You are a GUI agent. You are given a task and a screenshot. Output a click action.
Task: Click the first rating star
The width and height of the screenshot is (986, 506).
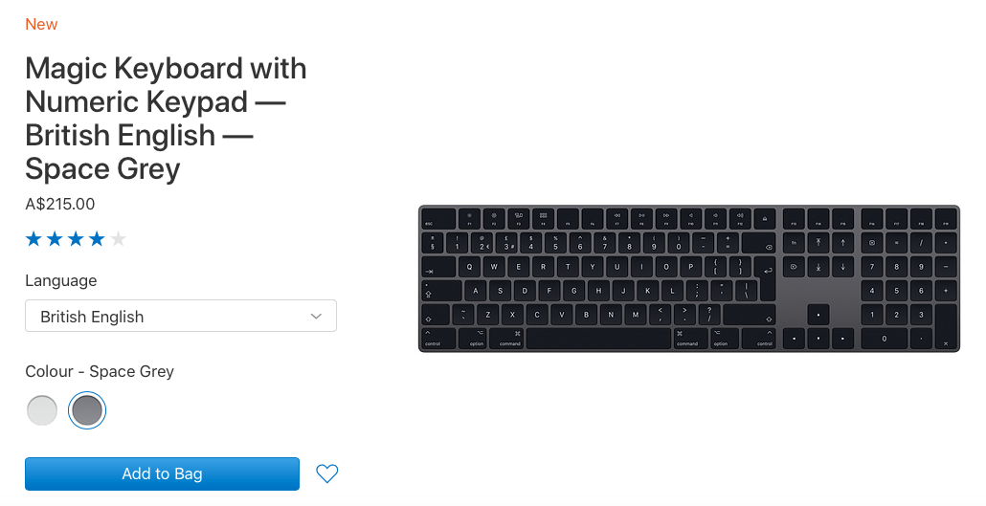(x=34, y=239)
